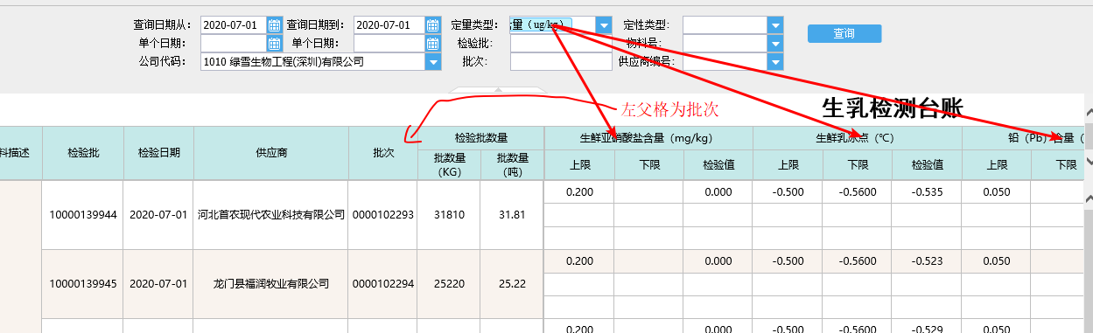The width and height of the screenshot is (1093, 333).
Task: Open calendar for 单个日期 under 查询日期从
Action: click(274, 43)
